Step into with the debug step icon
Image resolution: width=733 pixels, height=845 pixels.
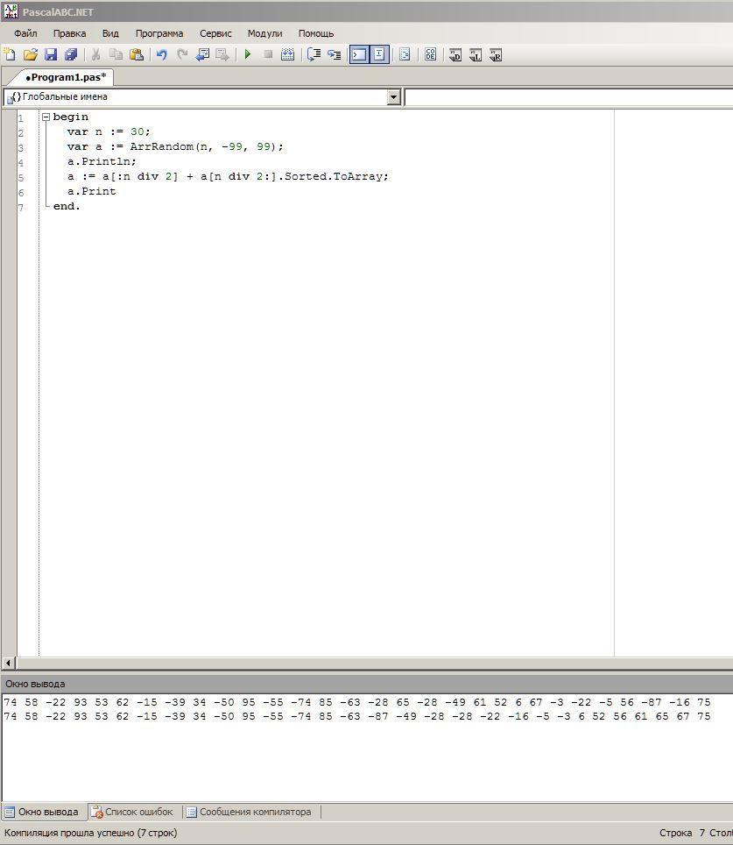click(x=334, y=54)
